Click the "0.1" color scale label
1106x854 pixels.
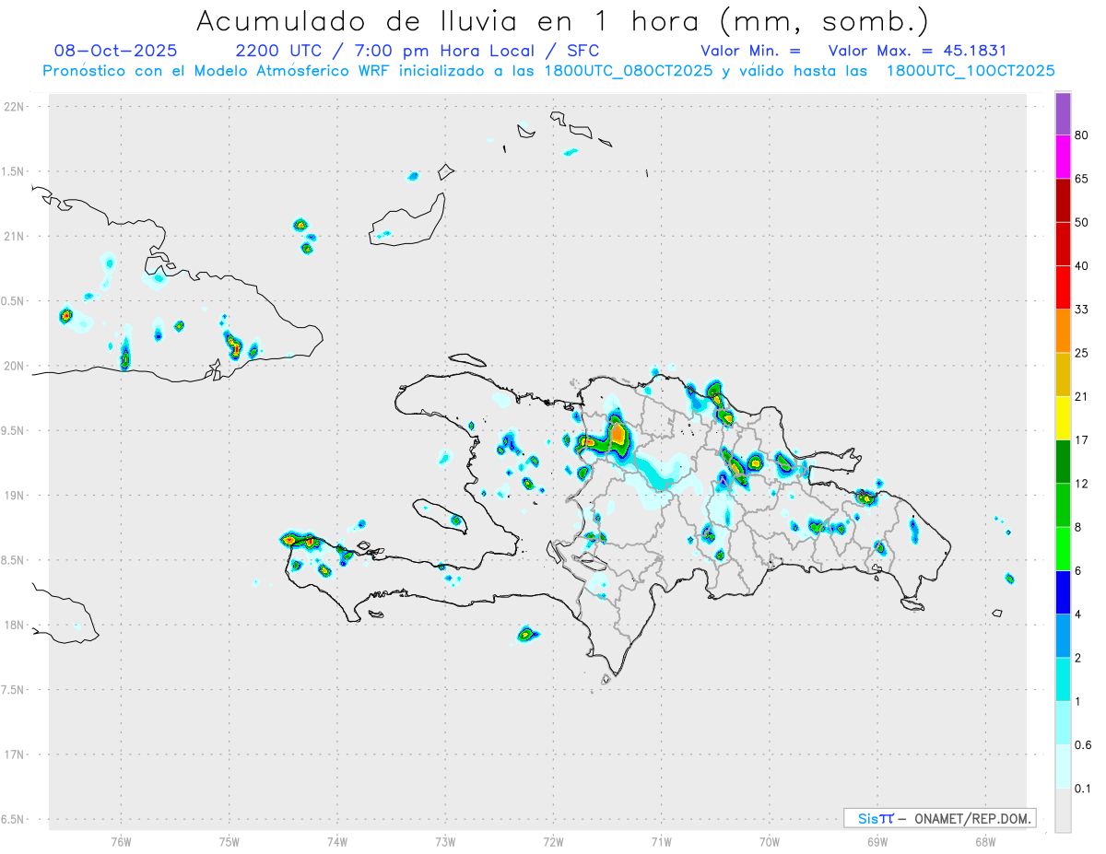pyautogui.click(x=1083, y=788)
